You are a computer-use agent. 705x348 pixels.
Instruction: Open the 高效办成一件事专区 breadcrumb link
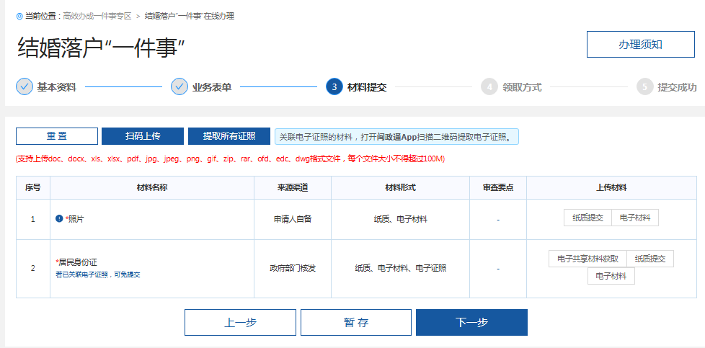97,16
